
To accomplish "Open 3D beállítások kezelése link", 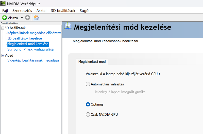I will point(25,38).
